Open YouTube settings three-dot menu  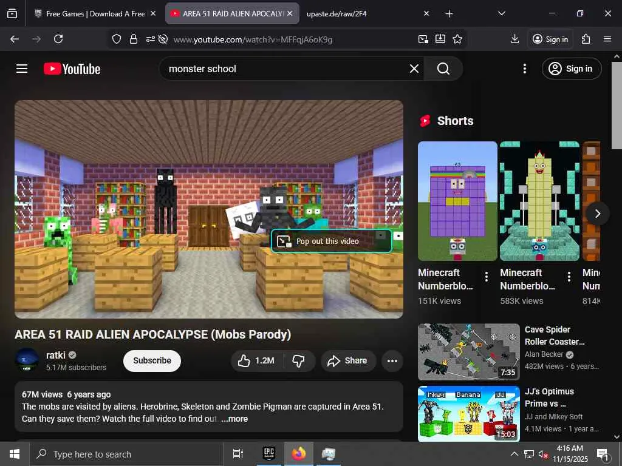pyautogui.click(x=524, y=69)
